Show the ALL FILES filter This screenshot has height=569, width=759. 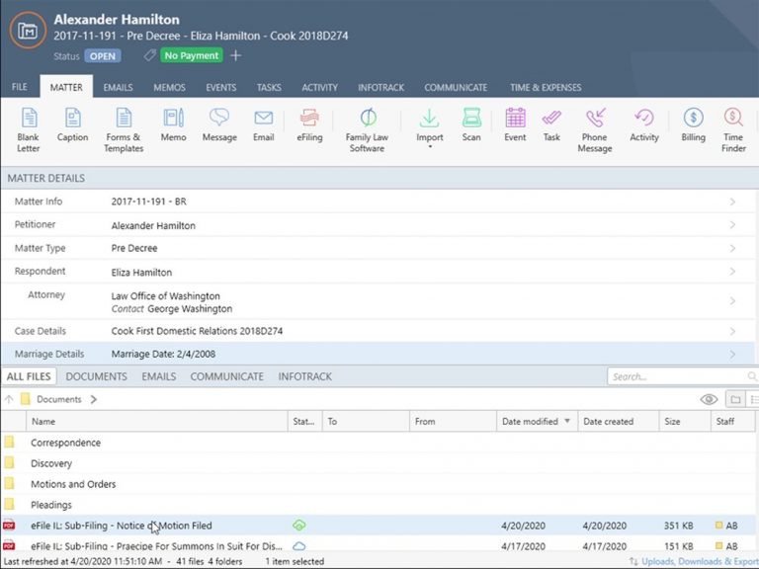[x=29, y=376]
